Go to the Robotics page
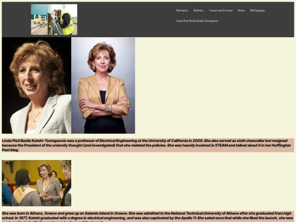The width and height of the screenshot is (296, 222). click(x=198, y=10)
